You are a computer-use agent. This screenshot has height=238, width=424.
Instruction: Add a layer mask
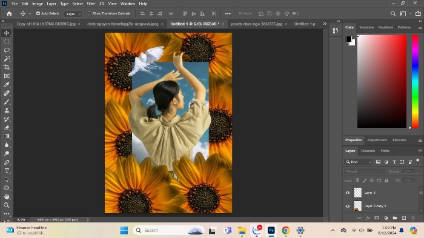coord(377,218)
